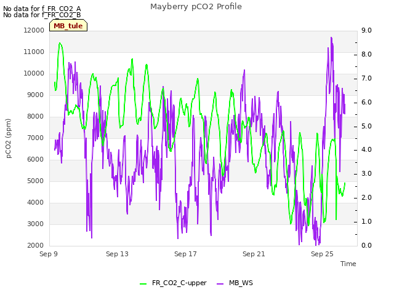The height and width of the screenshot is (295, 394).
Task: Click the 'No data for f_FR_CO2_B' message
Action: click(x=42, y=15)
